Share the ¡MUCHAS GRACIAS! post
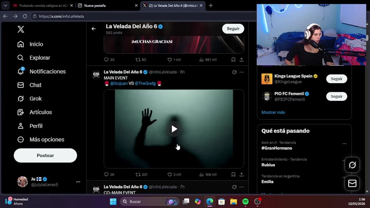The width and height of the screenshot is (370, 208). coord(241,60)
